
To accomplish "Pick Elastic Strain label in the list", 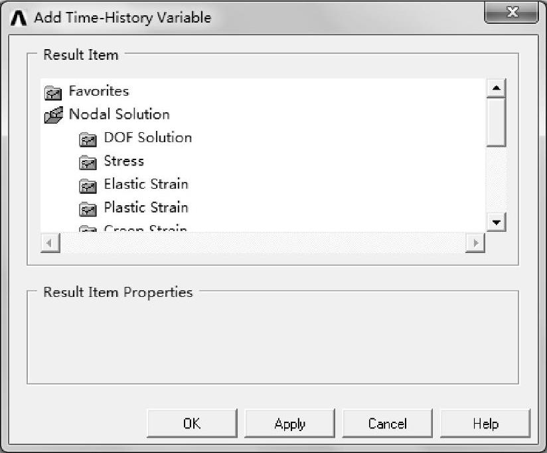I will click(x=146, y=184).
